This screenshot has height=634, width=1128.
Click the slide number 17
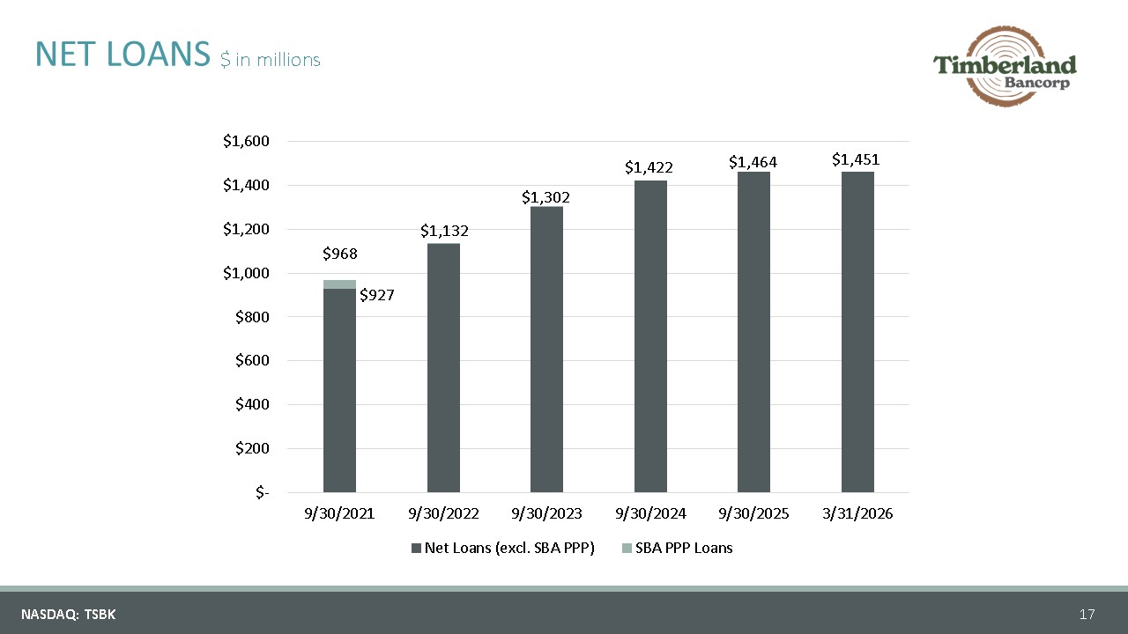click(x=1087, y=614)
